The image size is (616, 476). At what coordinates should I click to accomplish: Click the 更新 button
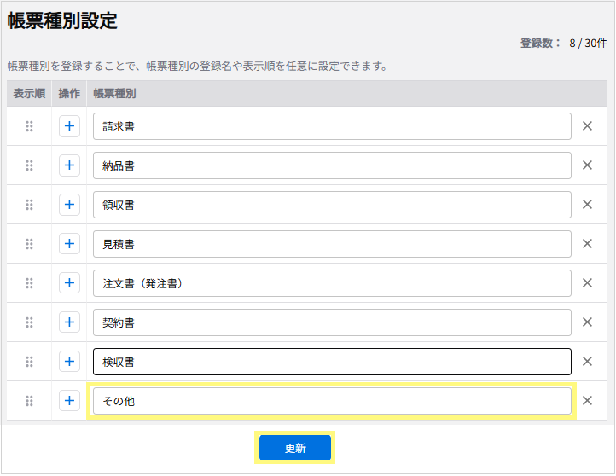[295, 448]
